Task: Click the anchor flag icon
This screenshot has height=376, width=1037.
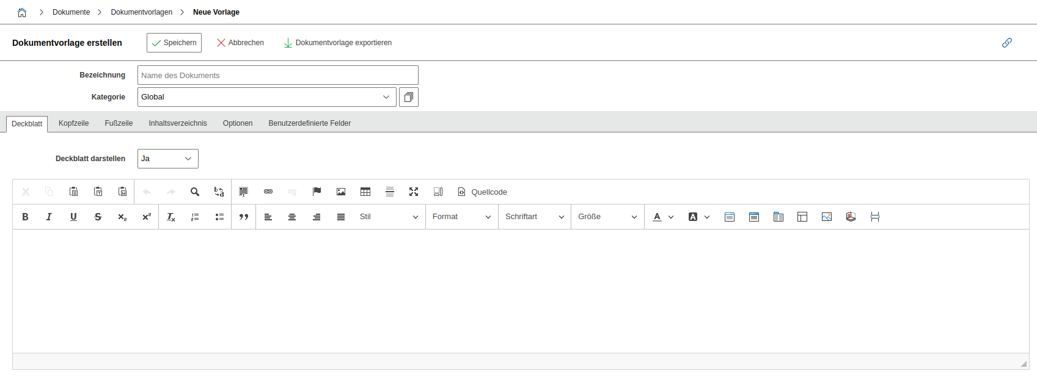Action: (x=317, y=192)
